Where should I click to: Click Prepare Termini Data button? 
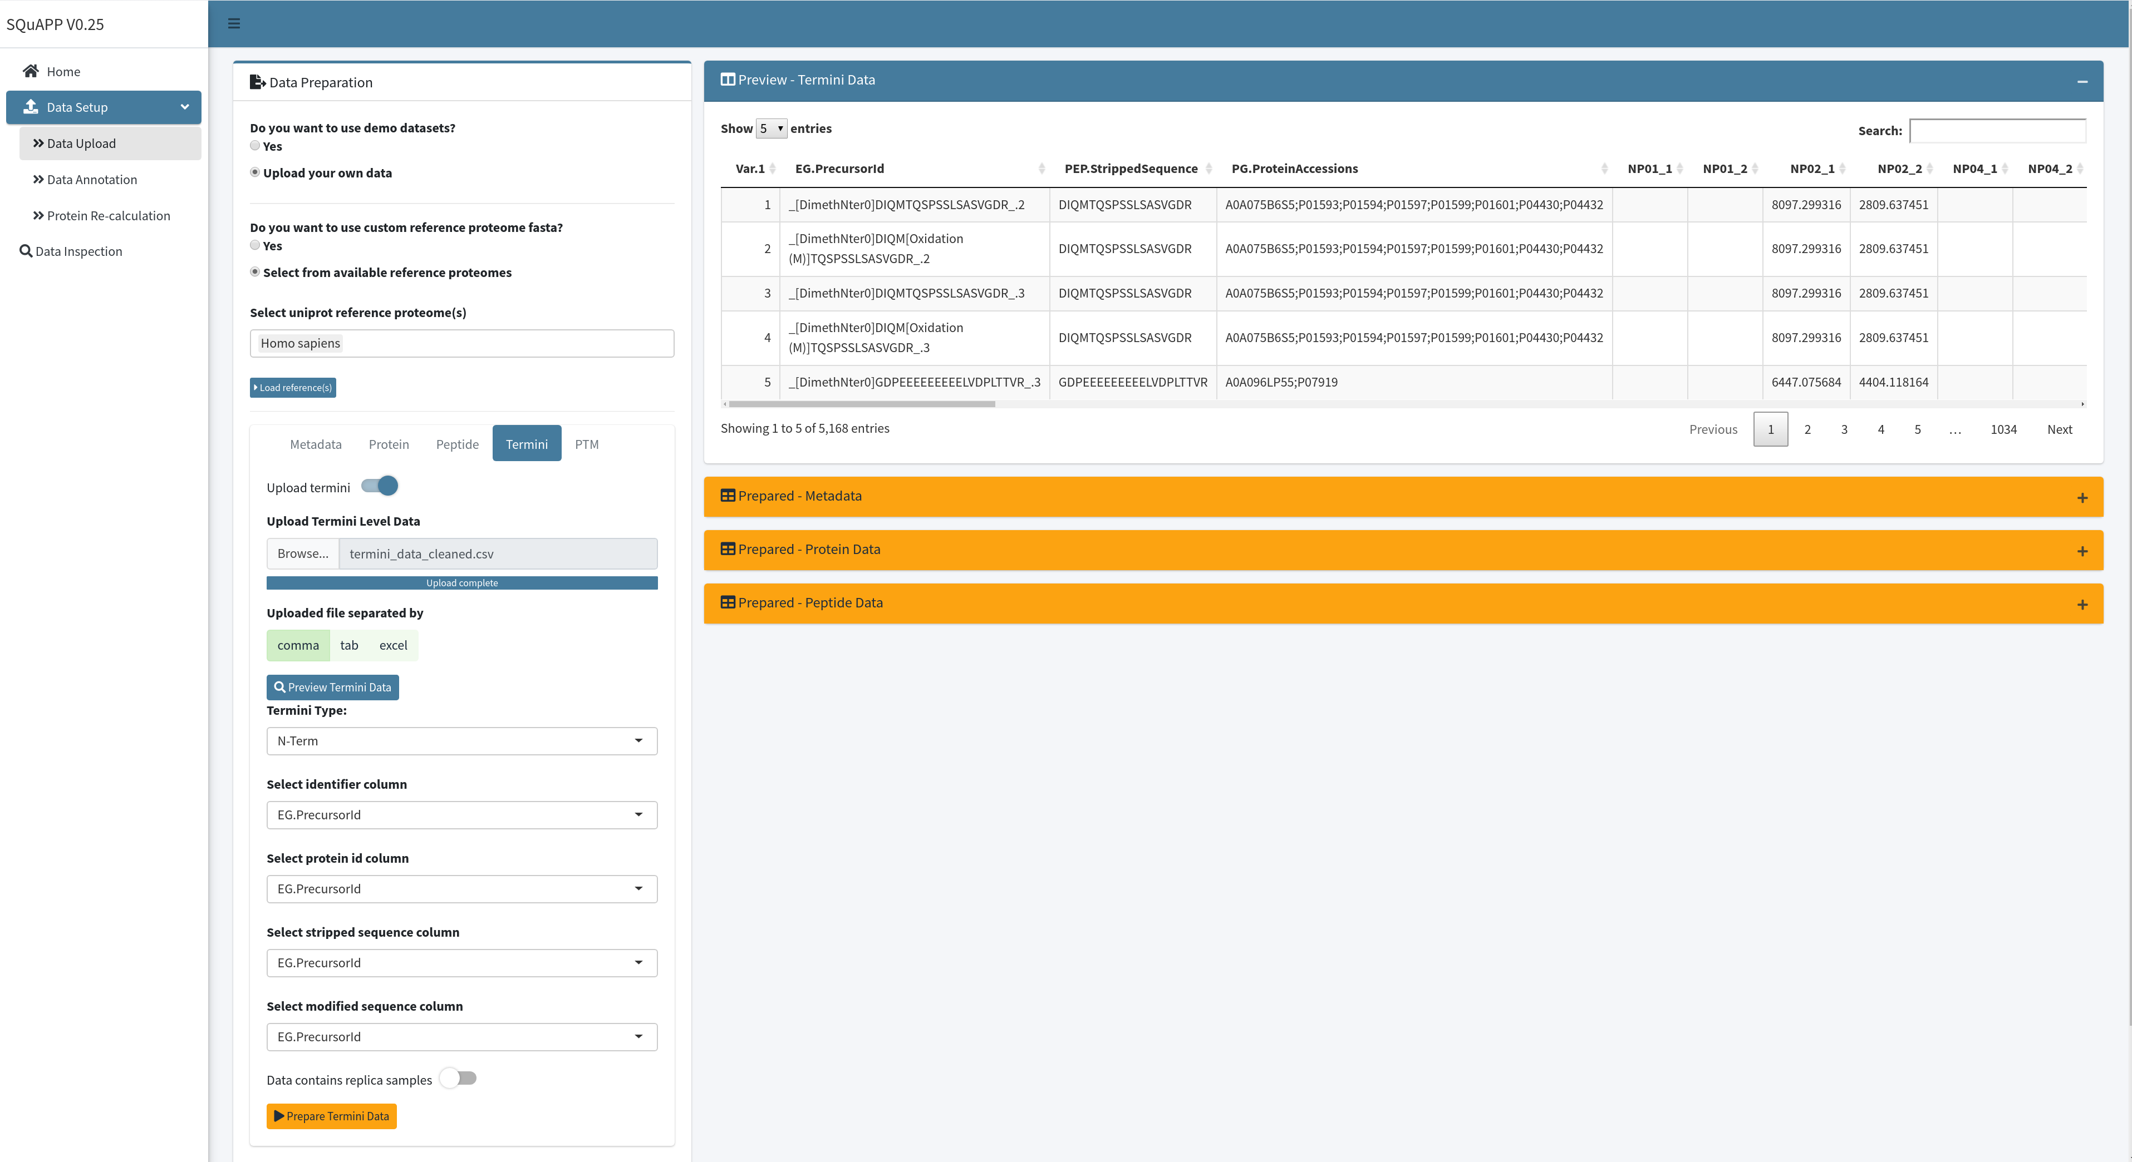pos(331,1116)
